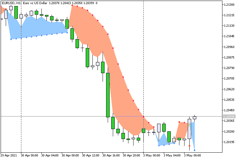
Task: Click the 30 Apr 12:00 time label
Action: pyautogui.click(x=91, y=156)
